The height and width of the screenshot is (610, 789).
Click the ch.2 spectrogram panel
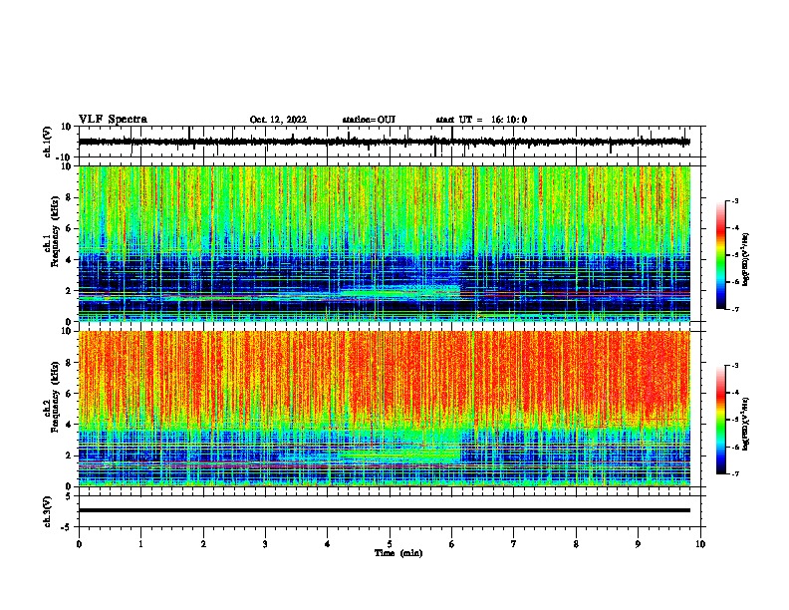[x=385, y=409]
